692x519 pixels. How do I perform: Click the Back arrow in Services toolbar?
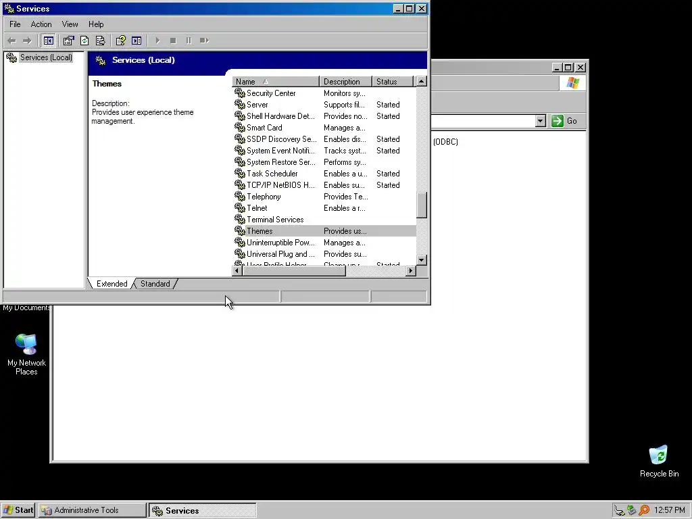point(12,41)
